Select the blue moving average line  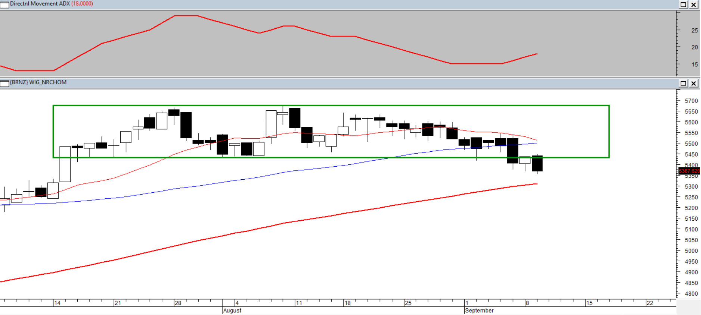[224, 182]
